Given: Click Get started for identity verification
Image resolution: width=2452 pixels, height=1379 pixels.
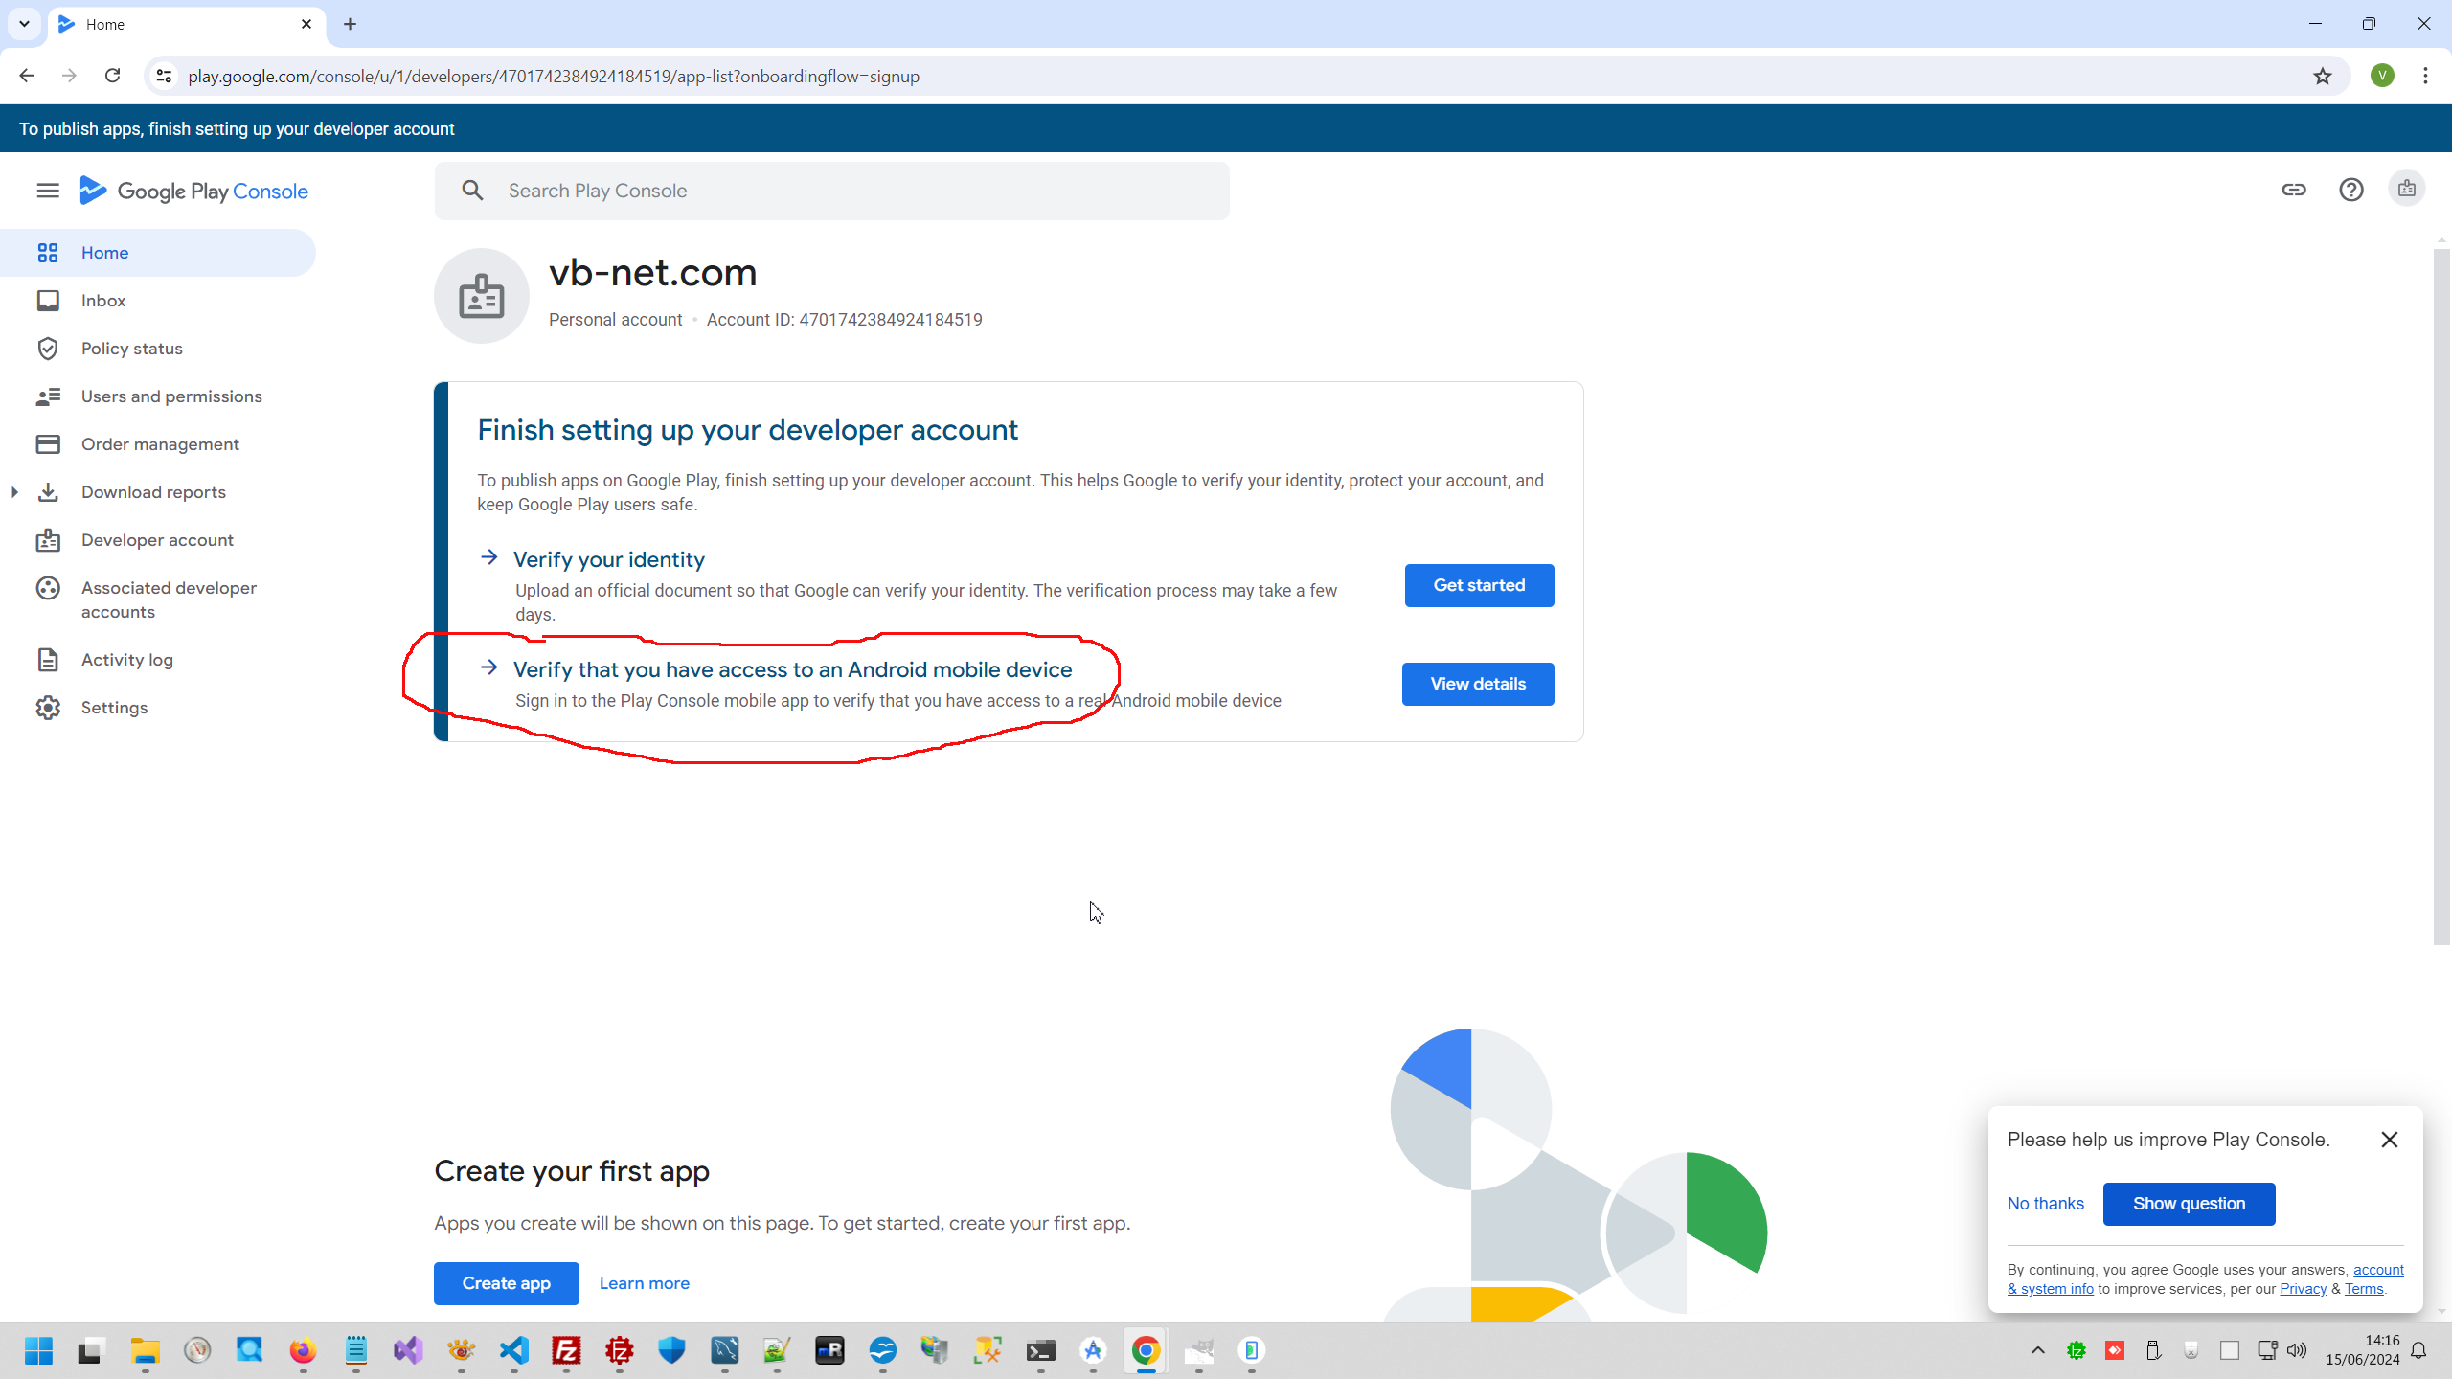Looking at the screenshot, I should pyautogui.click(x=1478, y=585).
